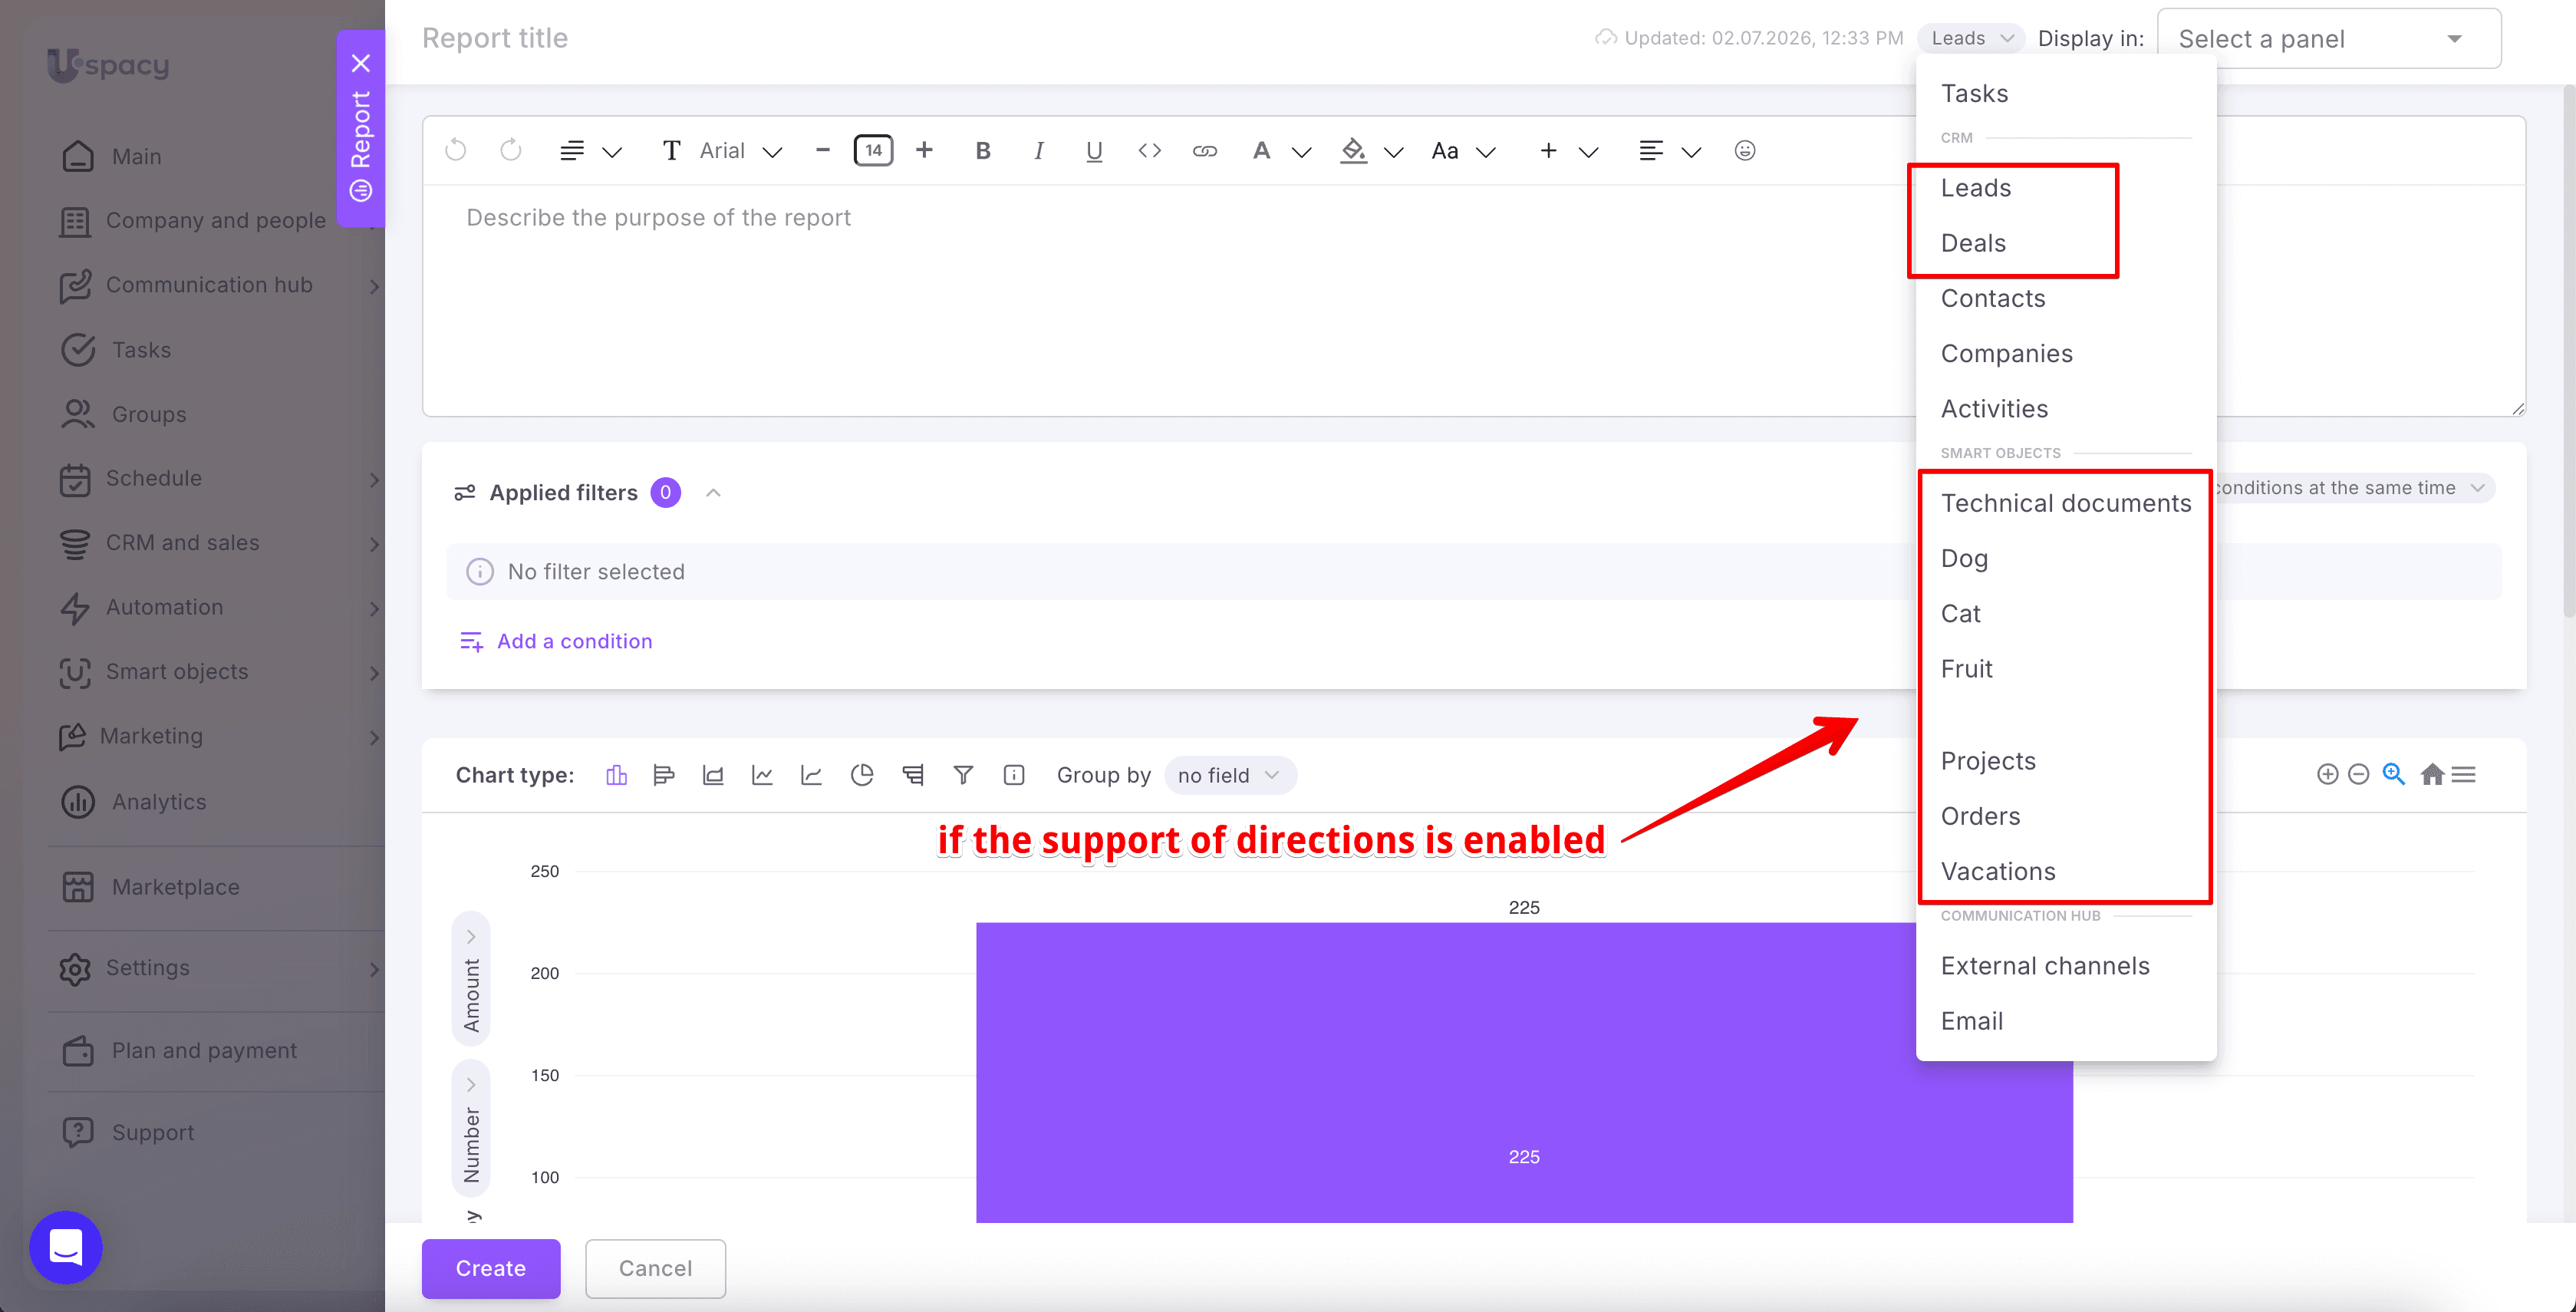
Task: Zoom in on the chart
Action: point(2327,774)
